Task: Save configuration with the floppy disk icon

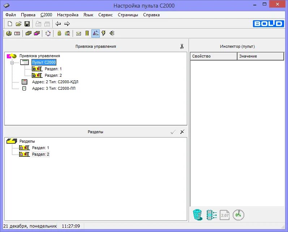Action: (27, 24)
